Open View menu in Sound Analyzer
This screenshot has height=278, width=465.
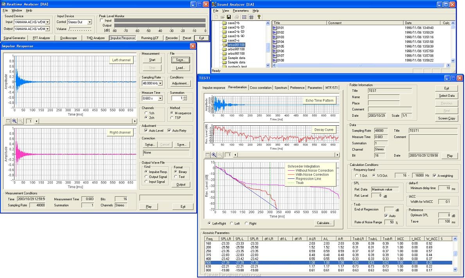[x=225, y=11]
